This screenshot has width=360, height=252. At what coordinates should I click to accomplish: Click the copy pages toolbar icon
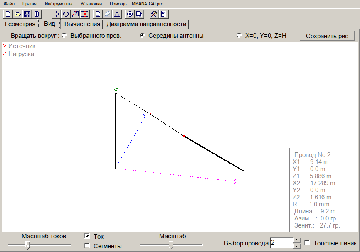(139, 14)
